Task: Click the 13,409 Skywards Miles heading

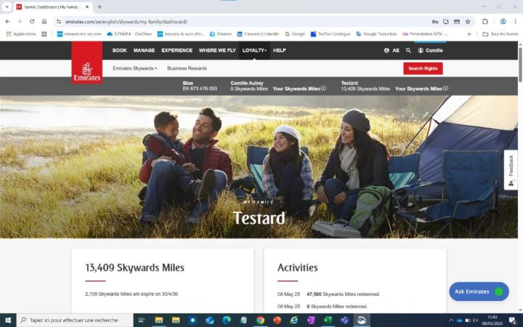Action: (135, 267)
